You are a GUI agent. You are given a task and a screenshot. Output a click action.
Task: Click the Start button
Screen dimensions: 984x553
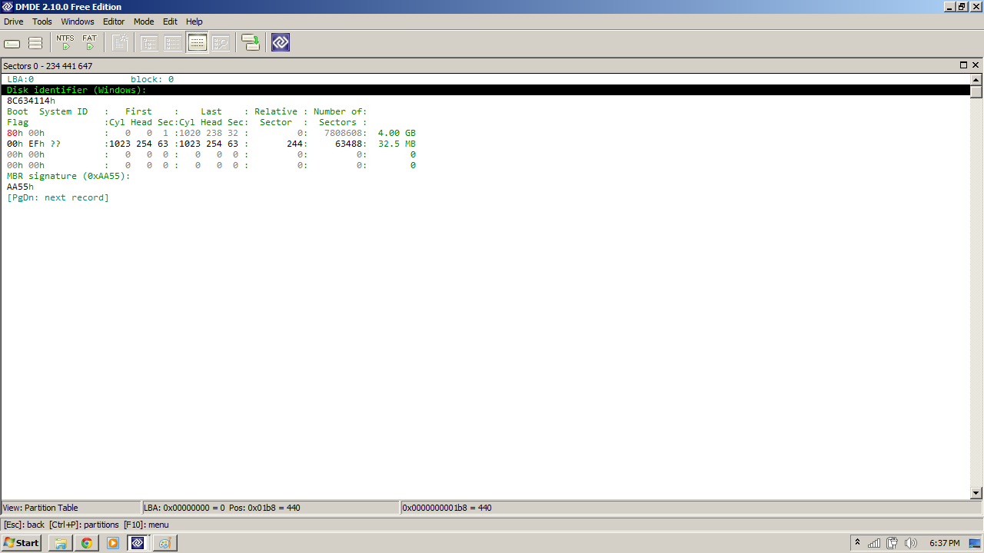[22, 542]
